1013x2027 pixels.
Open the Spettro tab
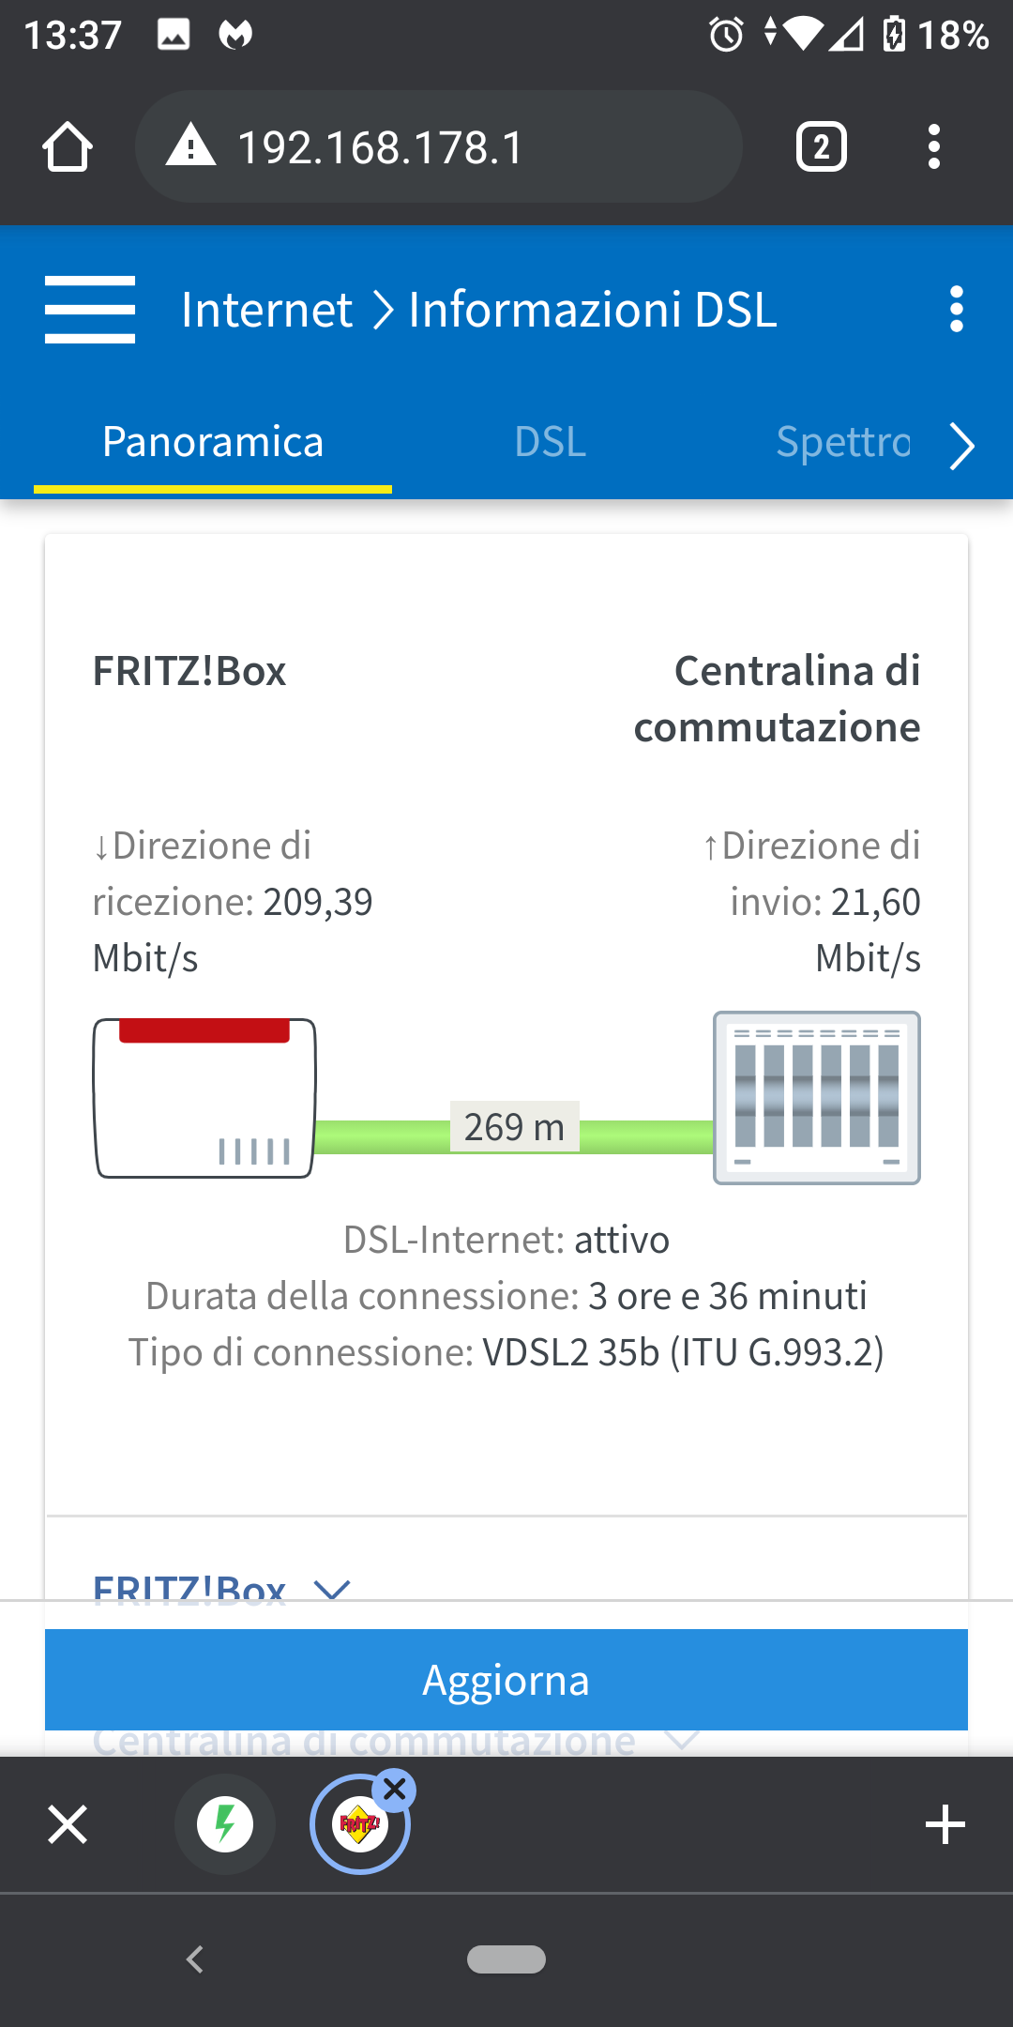[x=842, y=442]
